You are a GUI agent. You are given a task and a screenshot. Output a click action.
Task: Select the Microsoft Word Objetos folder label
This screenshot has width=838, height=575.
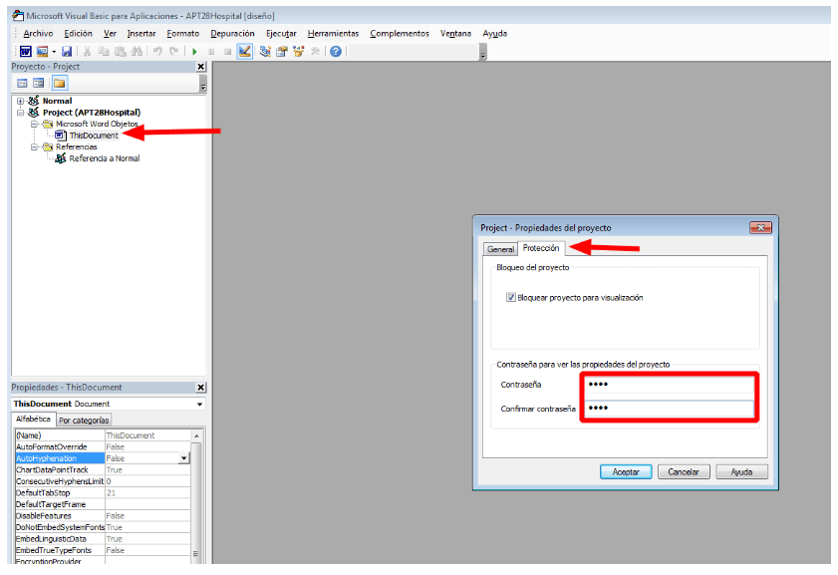click(97, 124)
